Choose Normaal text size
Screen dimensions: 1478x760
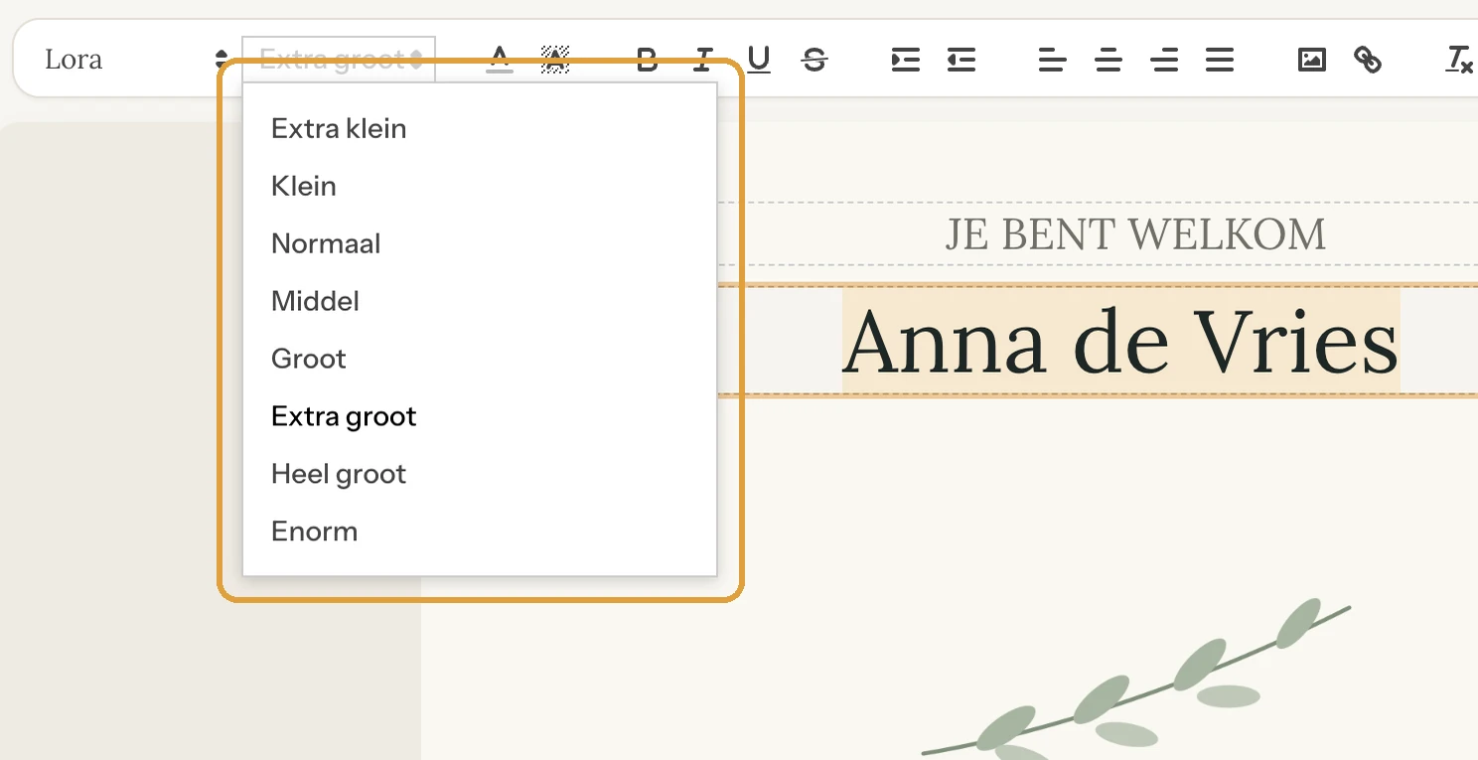(480, 244)
